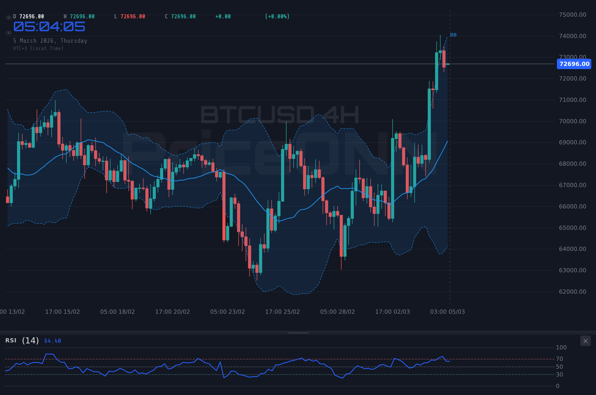Click the 17:00 02/03 axis label
This screenshot has height=395, width=596.
(x=393, y=311)
